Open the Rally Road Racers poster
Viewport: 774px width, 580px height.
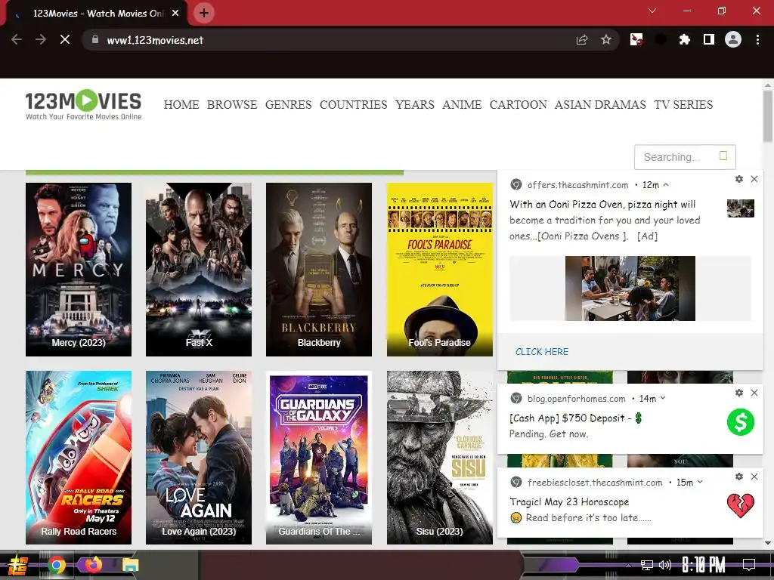(79, 458)
